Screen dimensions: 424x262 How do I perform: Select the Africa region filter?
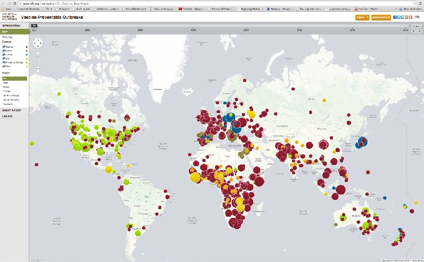point(6,87)
